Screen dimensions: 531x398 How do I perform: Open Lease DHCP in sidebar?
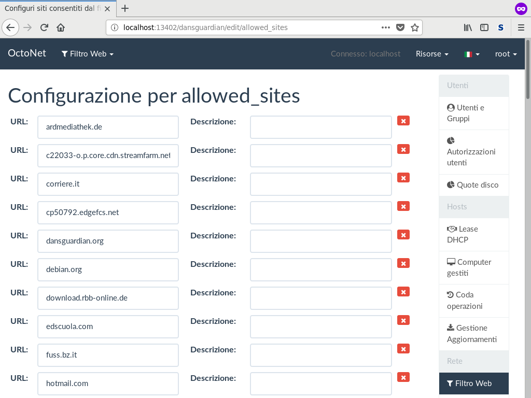click(474, 234)
